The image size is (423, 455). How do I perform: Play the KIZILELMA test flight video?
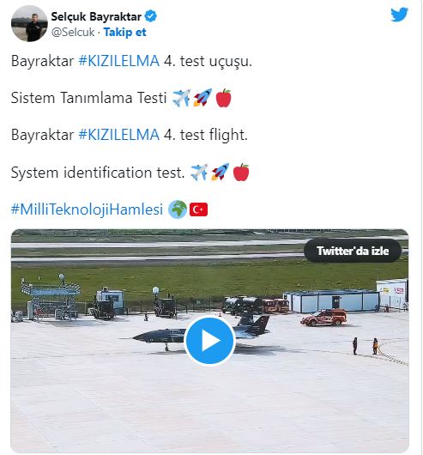209,340
